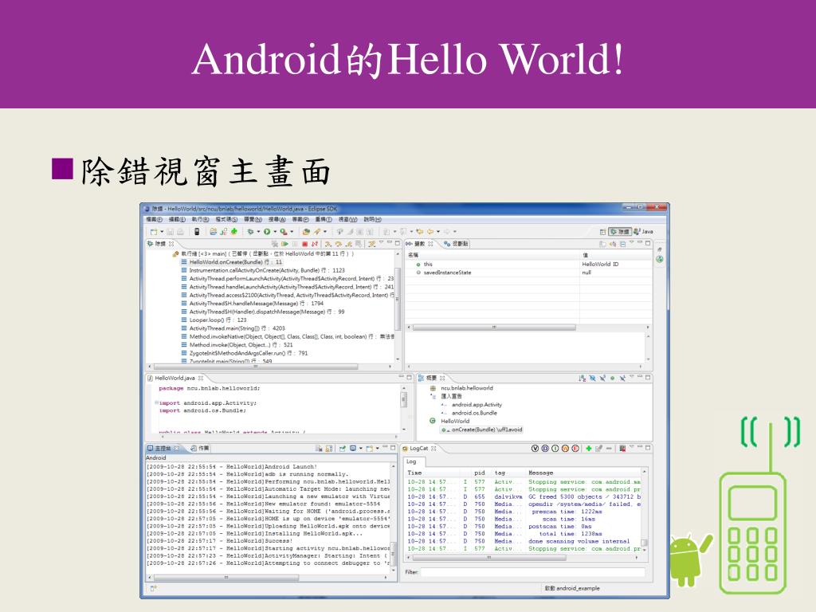Open the 導覽(N) menu
Image resolution: width=816 pixels, height=612 pixels.
coord(253,220)
